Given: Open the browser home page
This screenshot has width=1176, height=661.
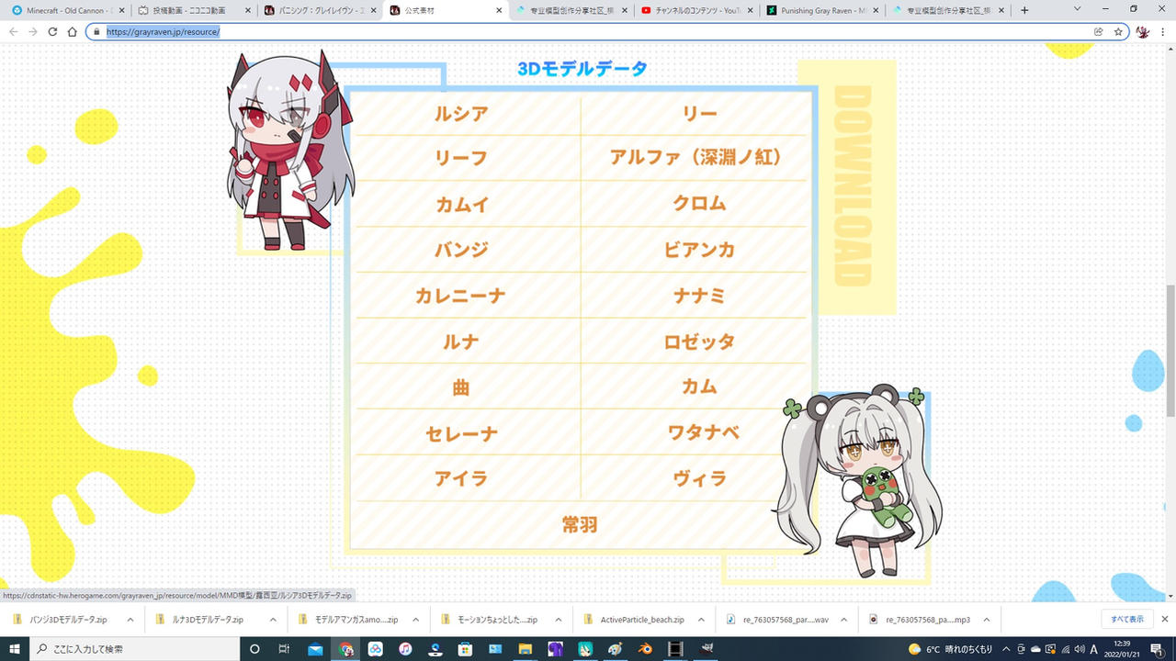Looking at the screenshot, I should point(73,31).
